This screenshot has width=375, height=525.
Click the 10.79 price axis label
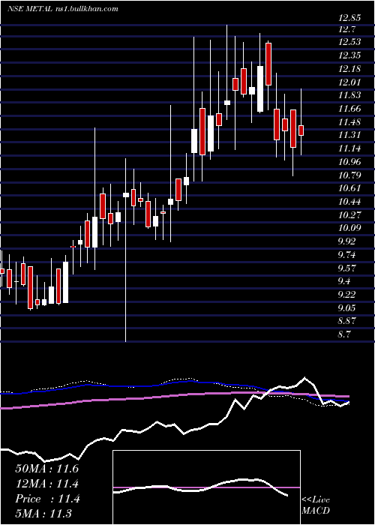350,175
